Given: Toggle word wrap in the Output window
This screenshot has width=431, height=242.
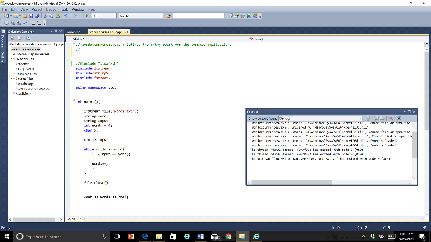Looking at the screenshot, I should [399, 118].
